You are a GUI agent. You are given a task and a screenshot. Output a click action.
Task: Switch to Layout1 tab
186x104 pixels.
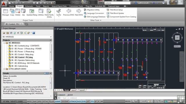point(74,90)
